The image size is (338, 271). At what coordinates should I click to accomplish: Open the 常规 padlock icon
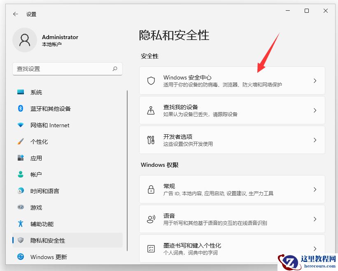pos(152,189)
